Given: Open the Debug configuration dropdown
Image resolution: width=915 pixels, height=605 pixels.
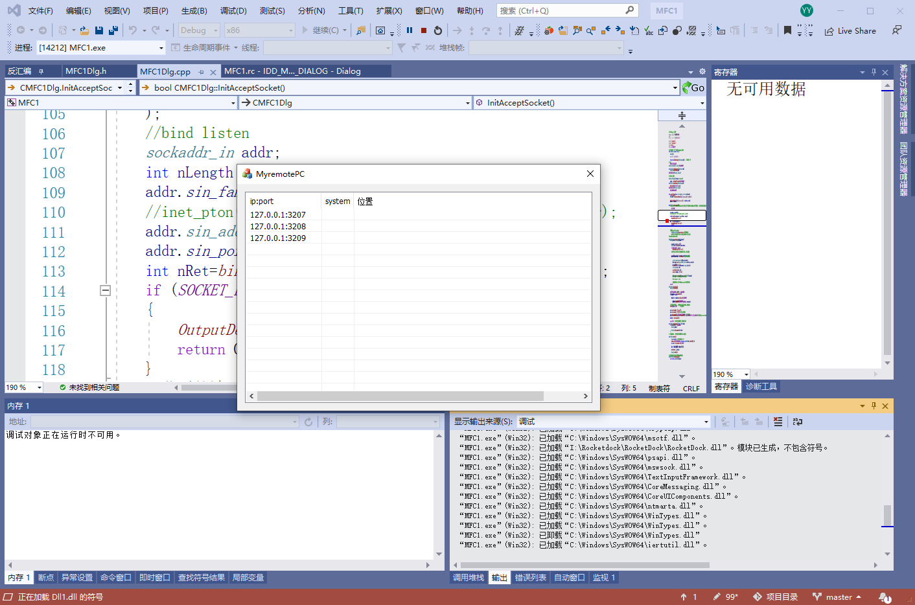Looking at the screenshot, I should point(199,30).
